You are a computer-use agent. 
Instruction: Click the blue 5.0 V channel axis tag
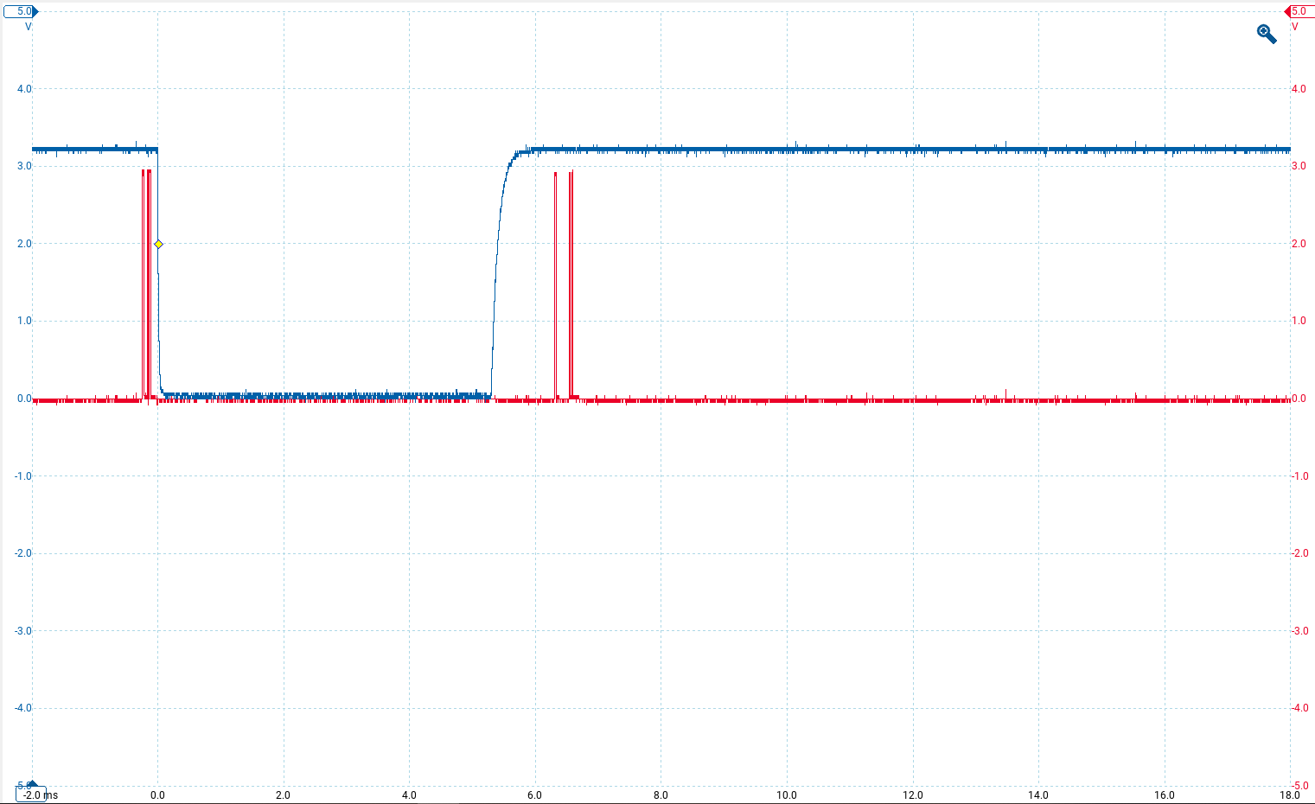pos(21,11)
